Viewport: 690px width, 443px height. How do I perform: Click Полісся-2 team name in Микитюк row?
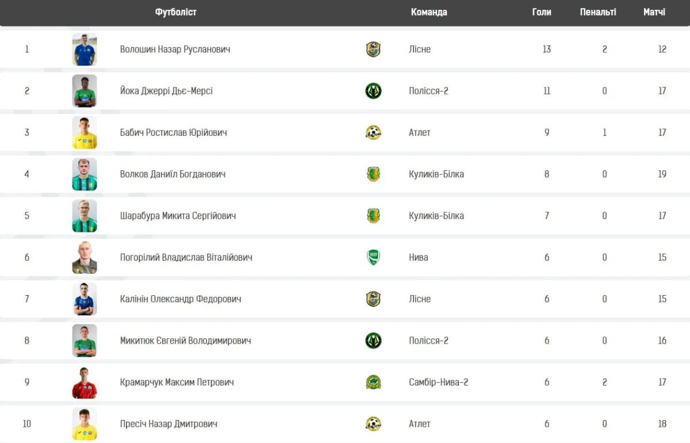(428, 341)
